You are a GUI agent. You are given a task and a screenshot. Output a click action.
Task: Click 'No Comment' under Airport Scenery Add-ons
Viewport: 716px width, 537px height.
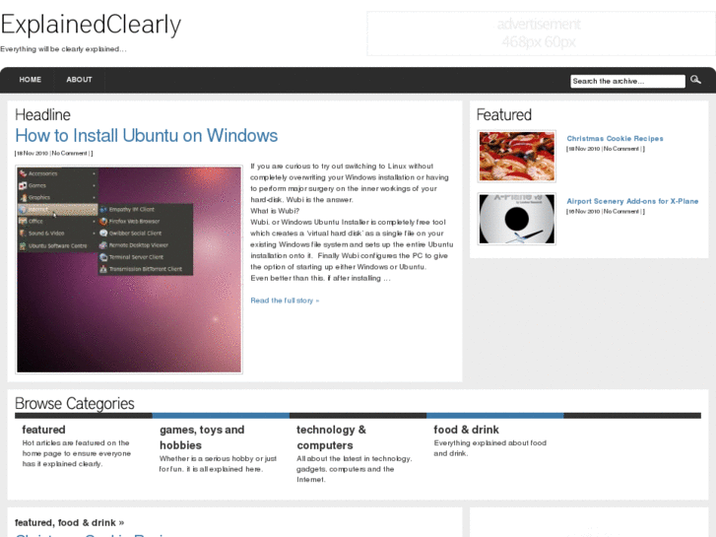click(x=621, y=211)
